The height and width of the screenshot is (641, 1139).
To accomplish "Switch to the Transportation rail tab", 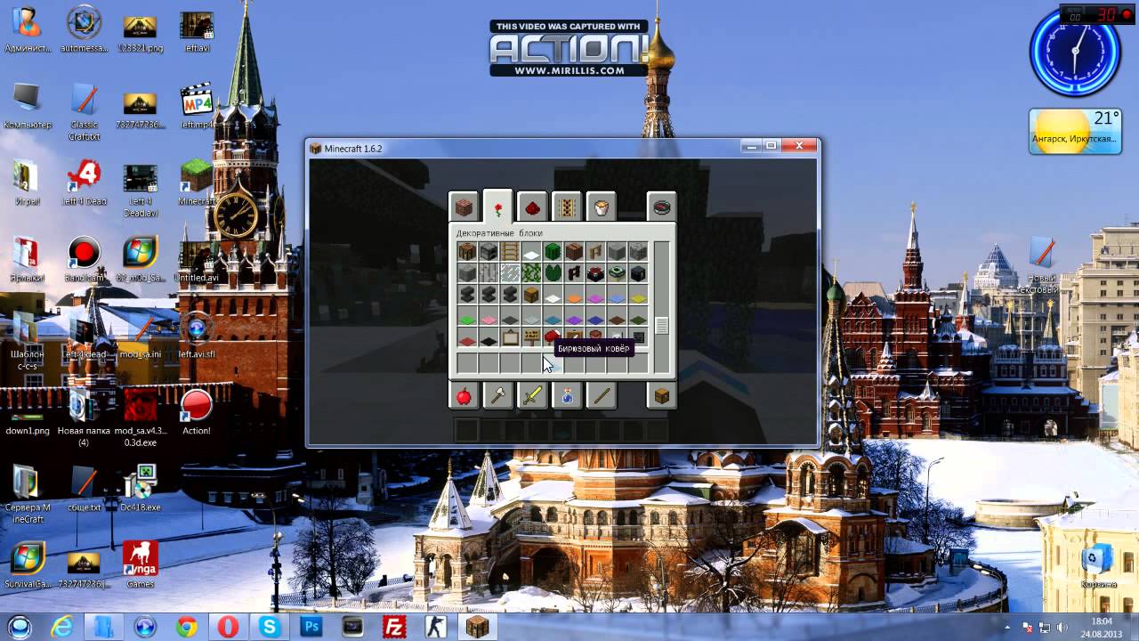I will pyautogui.click(x=567, y=208).
